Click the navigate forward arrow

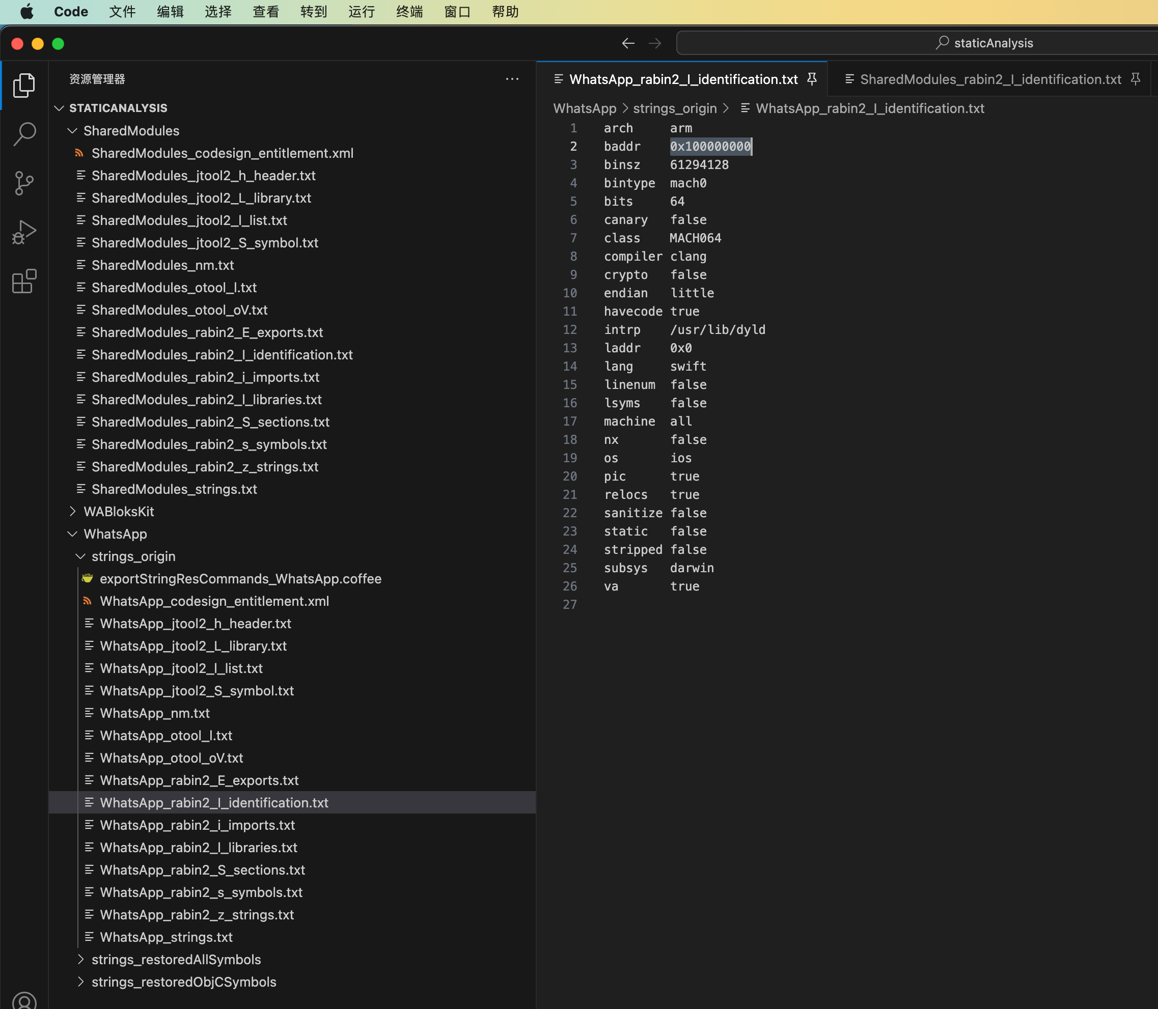pos(654,43)
